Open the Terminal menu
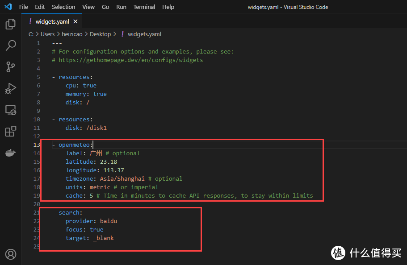The image size is (407, 265). [144, 7]
